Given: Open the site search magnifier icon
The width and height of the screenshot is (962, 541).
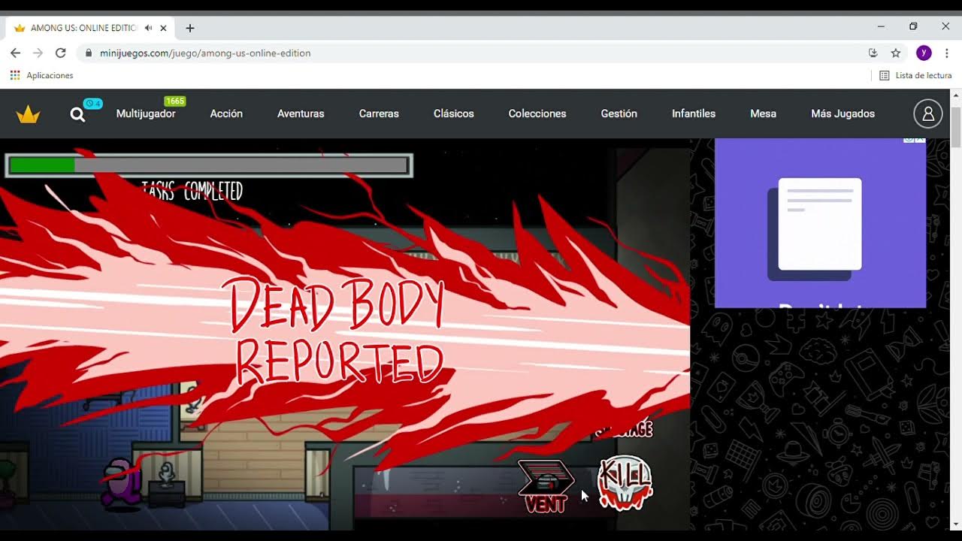Looking at the screenshot, I should click(77, 114).
